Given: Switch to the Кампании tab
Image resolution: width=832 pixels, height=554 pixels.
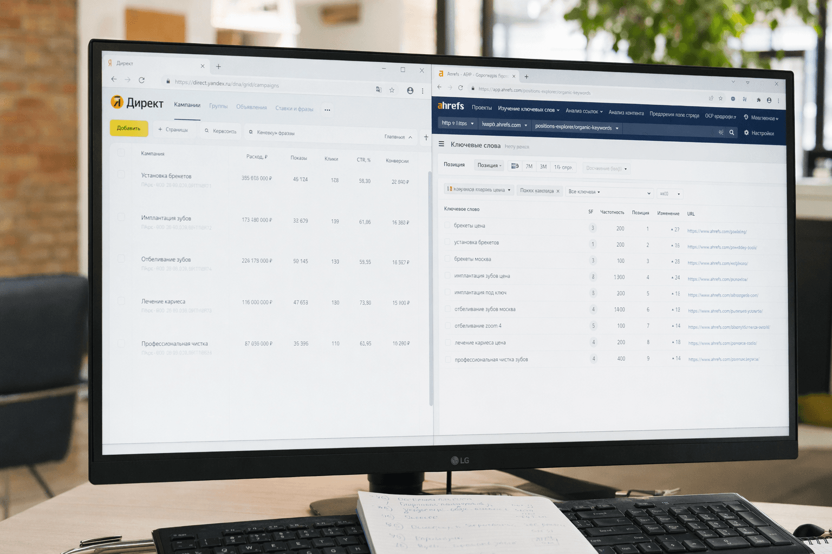Looking at the screenshot, I should [187, 105].
